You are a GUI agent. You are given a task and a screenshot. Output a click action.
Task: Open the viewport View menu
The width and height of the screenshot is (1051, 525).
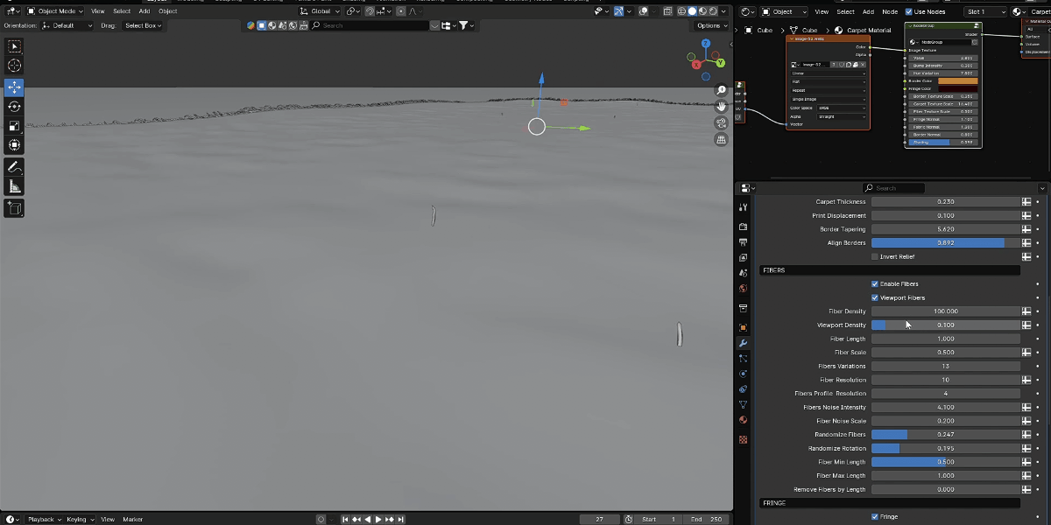98,11
